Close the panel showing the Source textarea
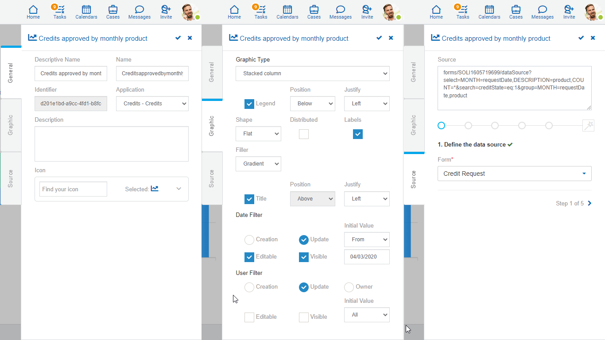 coord(593,38)
